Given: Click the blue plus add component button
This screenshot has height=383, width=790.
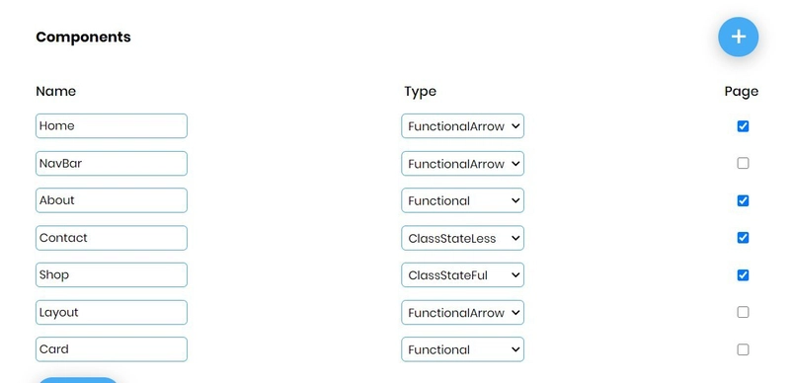Looking at the screenshot, I should (x=738, y=37).
